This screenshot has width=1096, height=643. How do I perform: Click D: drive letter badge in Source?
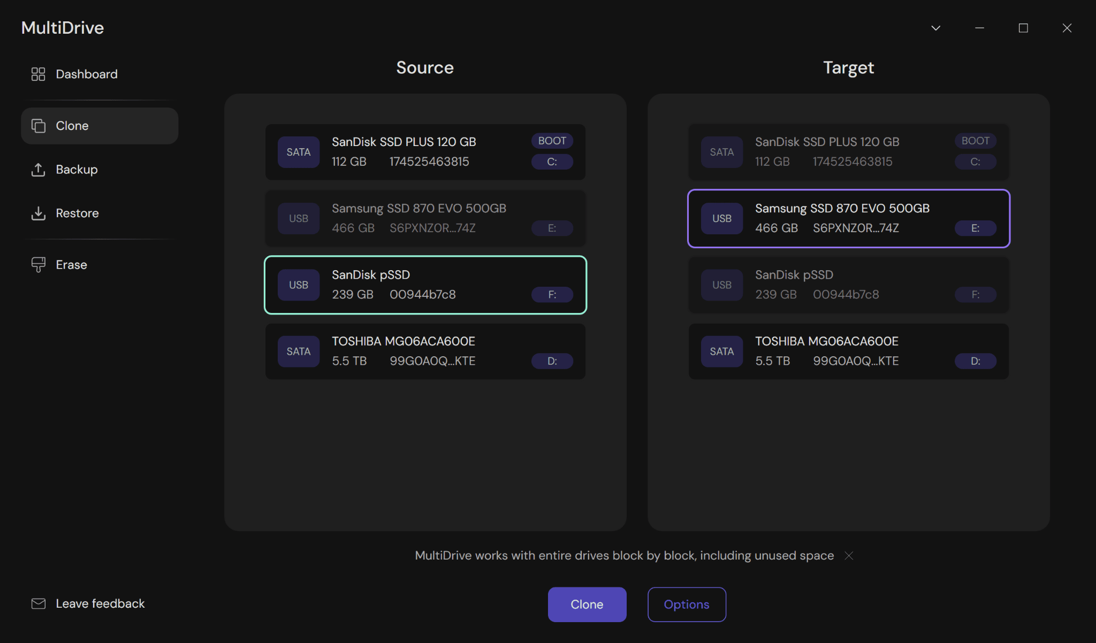point(552,361)
